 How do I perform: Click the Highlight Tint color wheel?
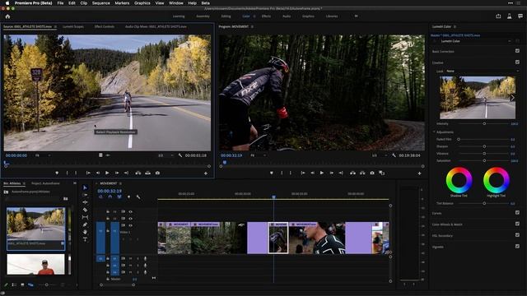(x=497, y=180)
